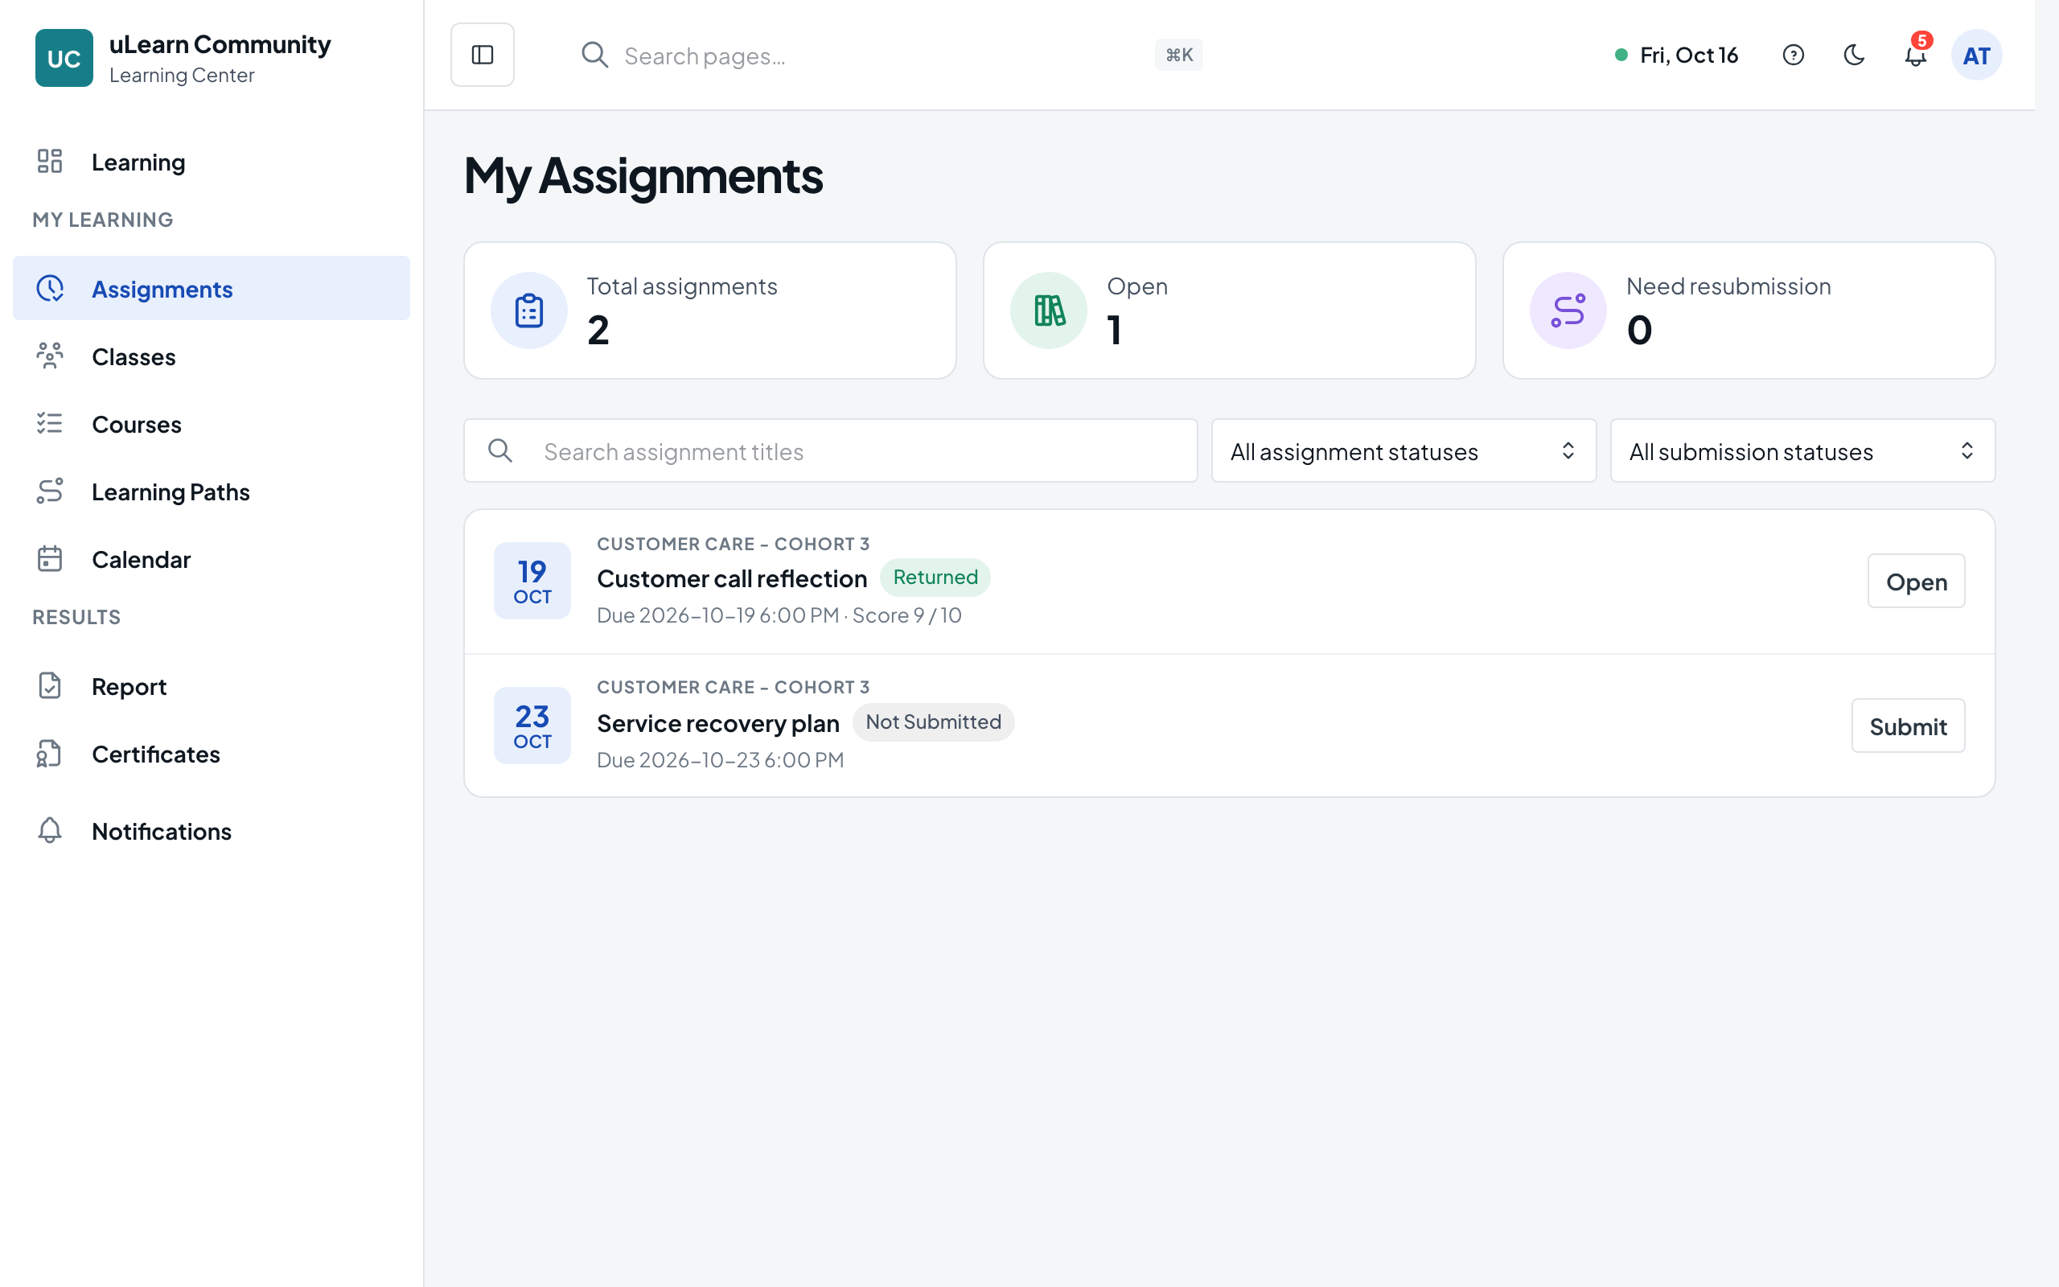Image resolution: width=2059 pixels, height=1287 pixels.
Task: Click the 23 OCT date badge
Action: 532,726
